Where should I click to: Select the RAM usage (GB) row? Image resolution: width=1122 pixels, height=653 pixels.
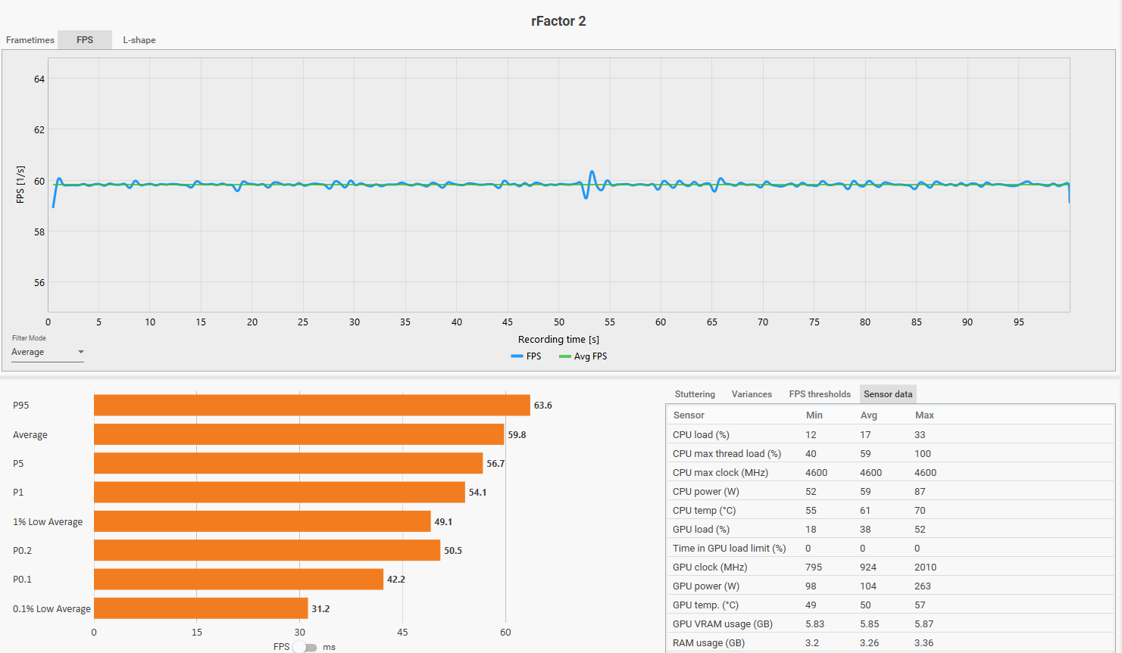click(890, 642)
